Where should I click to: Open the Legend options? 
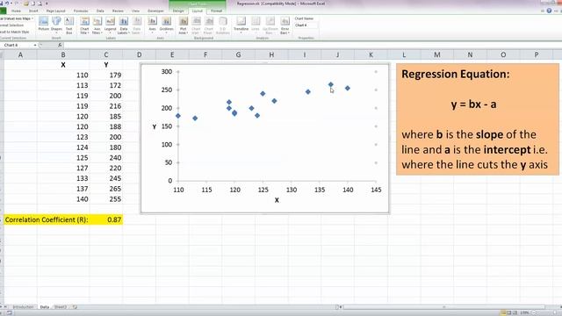coord(110,25)
